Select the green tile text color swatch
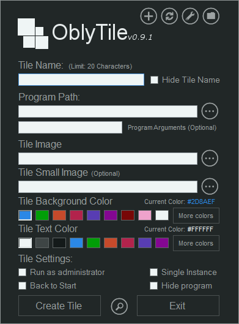This screenshot has height=324, width=239. tap(94, 243)
